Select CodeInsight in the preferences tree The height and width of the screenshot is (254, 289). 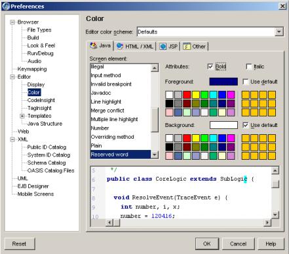41,100
